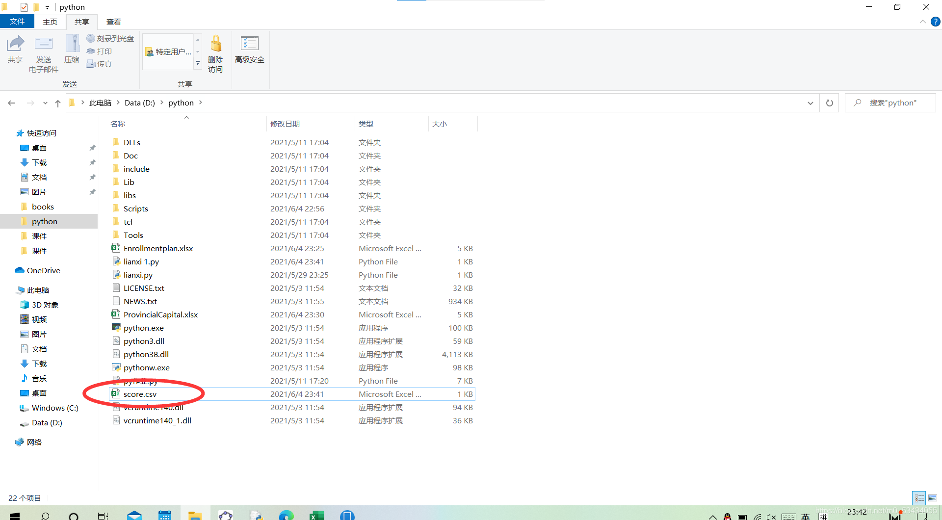Screen dimensions: 942x520
Task: Click the Fax option in ribbon
Action: click(100, 64)
